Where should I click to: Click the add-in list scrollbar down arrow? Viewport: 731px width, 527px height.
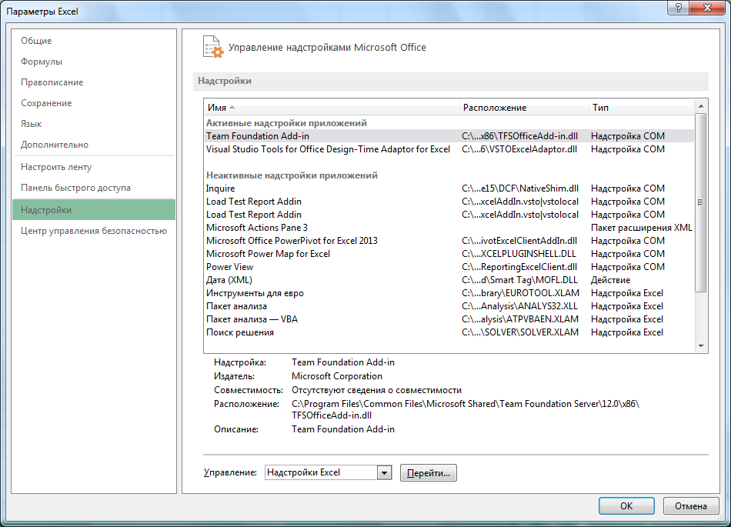(x=701, y=345)
